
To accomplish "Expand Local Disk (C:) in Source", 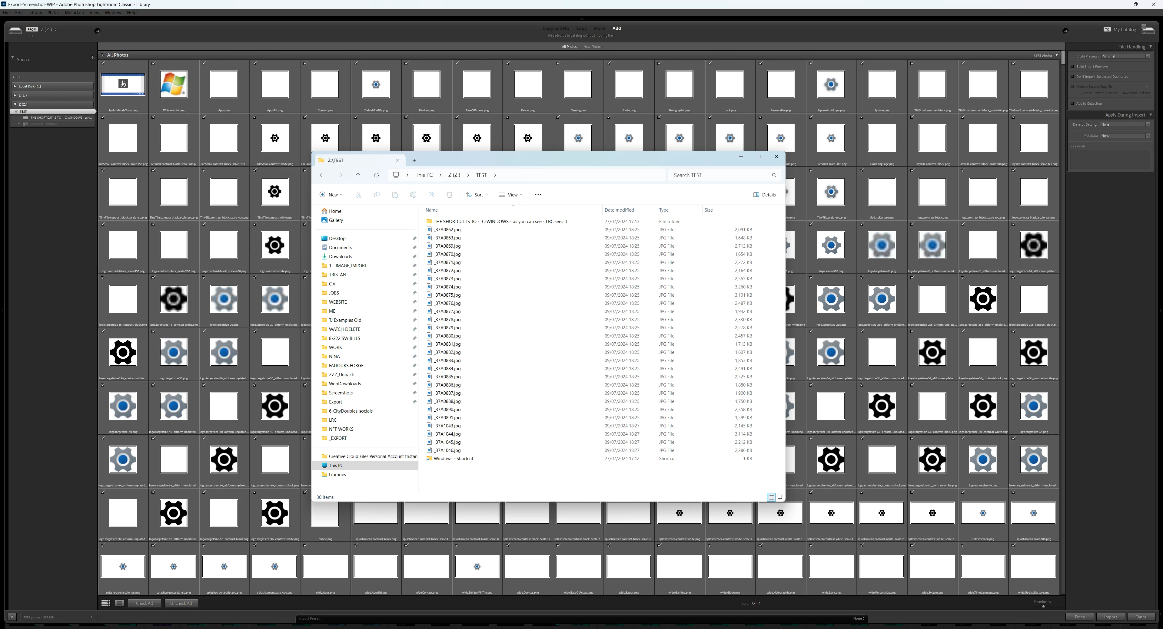I will point(15,86).
